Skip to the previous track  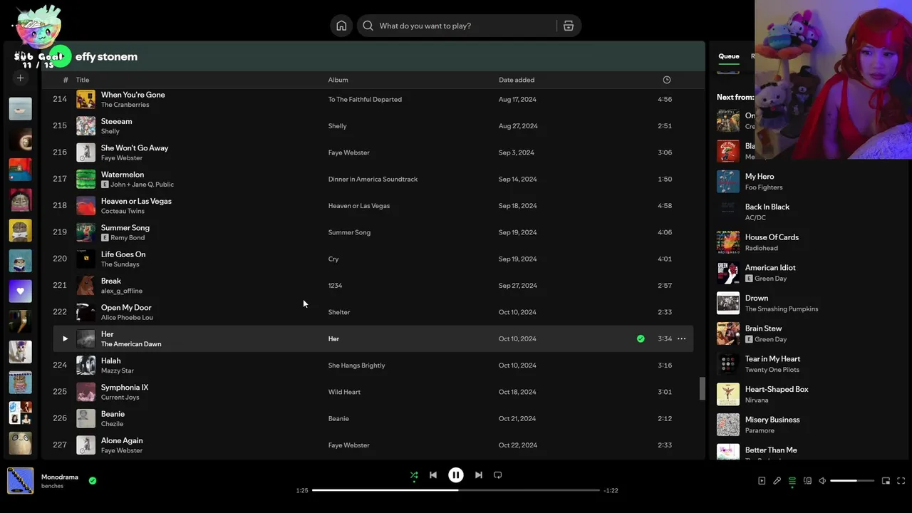point(433,475)
